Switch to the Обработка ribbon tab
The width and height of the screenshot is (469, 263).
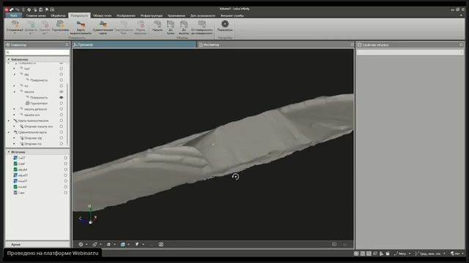tap(58, 15)
